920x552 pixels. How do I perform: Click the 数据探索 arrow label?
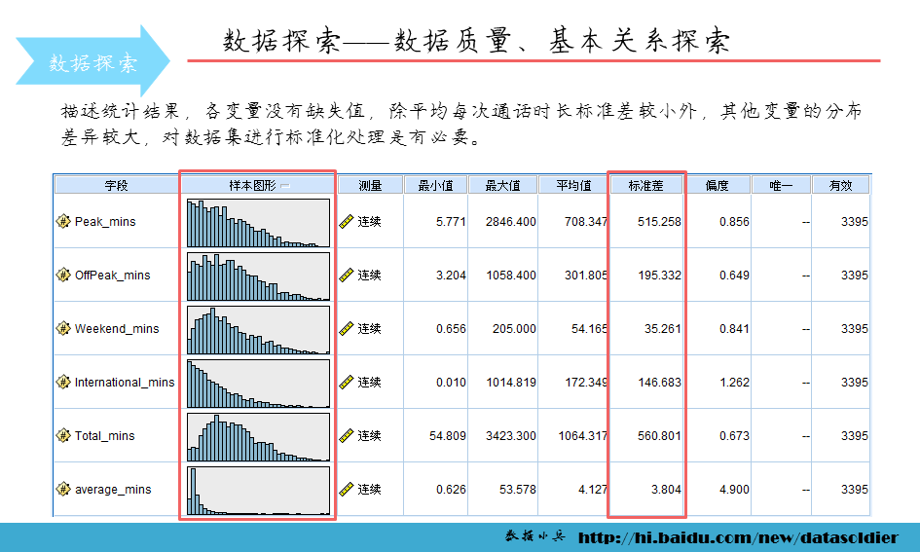coord(93,63)
